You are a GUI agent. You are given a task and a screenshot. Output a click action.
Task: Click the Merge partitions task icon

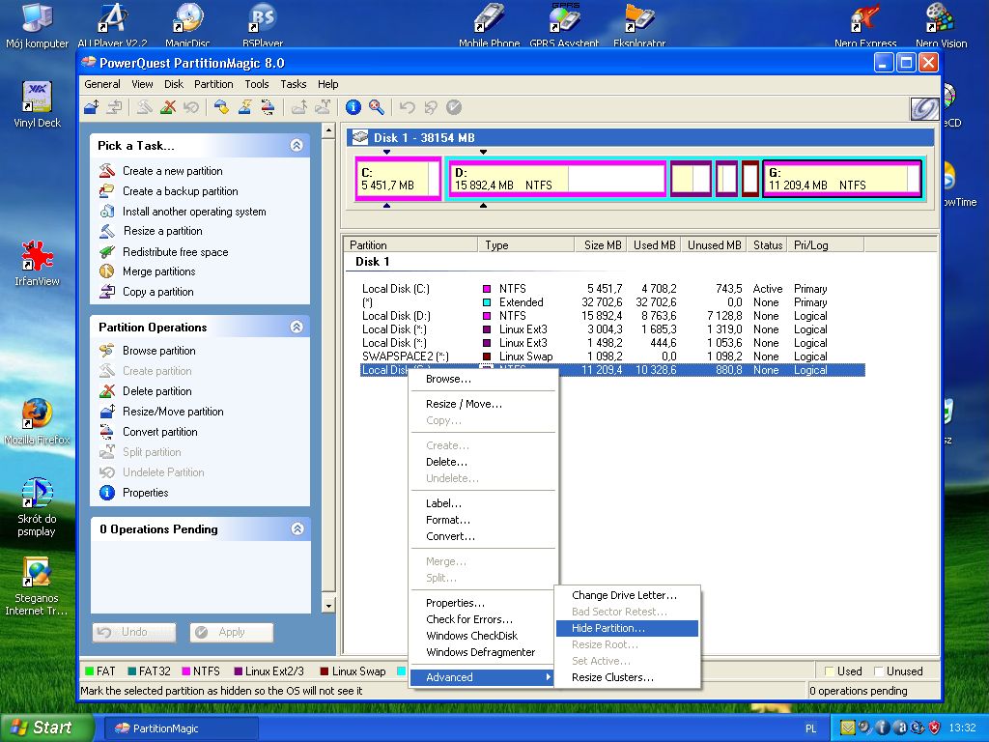[107, 271]
